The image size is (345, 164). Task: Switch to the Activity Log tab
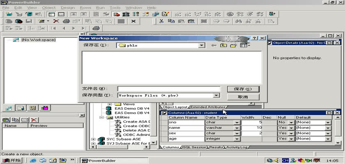pyautogui.click(x=237, y=147)
